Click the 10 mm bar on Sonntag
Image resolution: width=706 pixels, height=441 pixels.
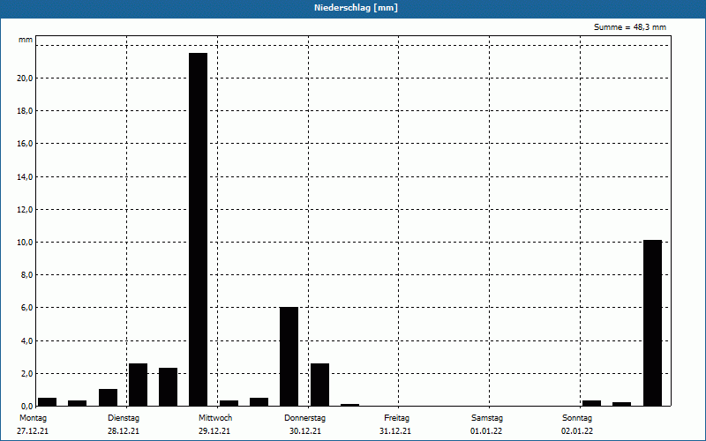[652, 323]
